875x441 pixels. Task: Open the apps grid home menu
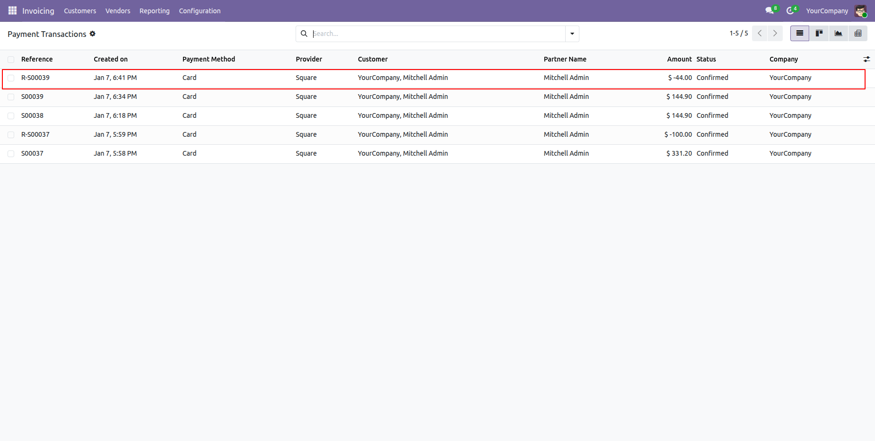(x=12, y=10)
